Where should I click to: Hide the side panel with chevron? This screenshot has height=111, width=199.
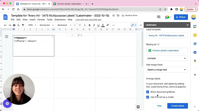[195, 107]
